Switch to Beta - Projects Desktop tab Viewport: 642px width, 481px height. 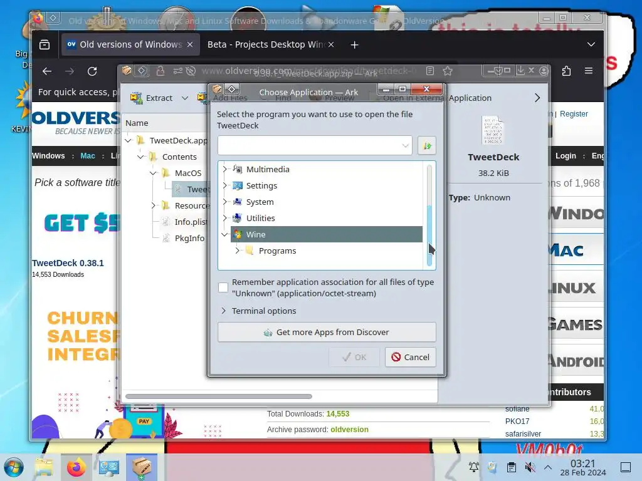(266, 44)
